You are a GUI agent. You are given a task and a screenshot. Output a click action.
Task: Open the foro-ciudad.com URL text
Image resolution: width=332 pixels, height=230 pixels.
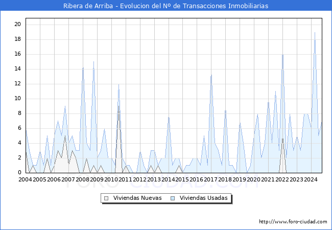point(293,222)
